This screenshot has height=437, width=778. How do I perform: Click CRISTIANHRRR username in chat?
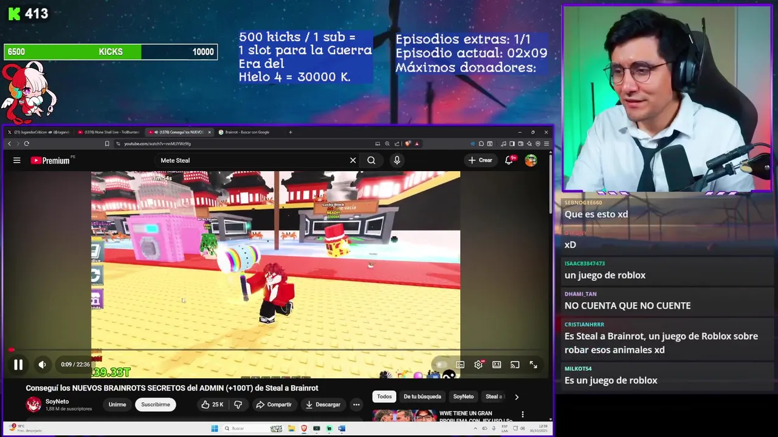(x=584, y=325)
